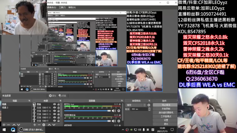Mute the 麦克风/Aux channel speaker icon
Viewport: 237px width, 133px height.
[x=114, y=111]
